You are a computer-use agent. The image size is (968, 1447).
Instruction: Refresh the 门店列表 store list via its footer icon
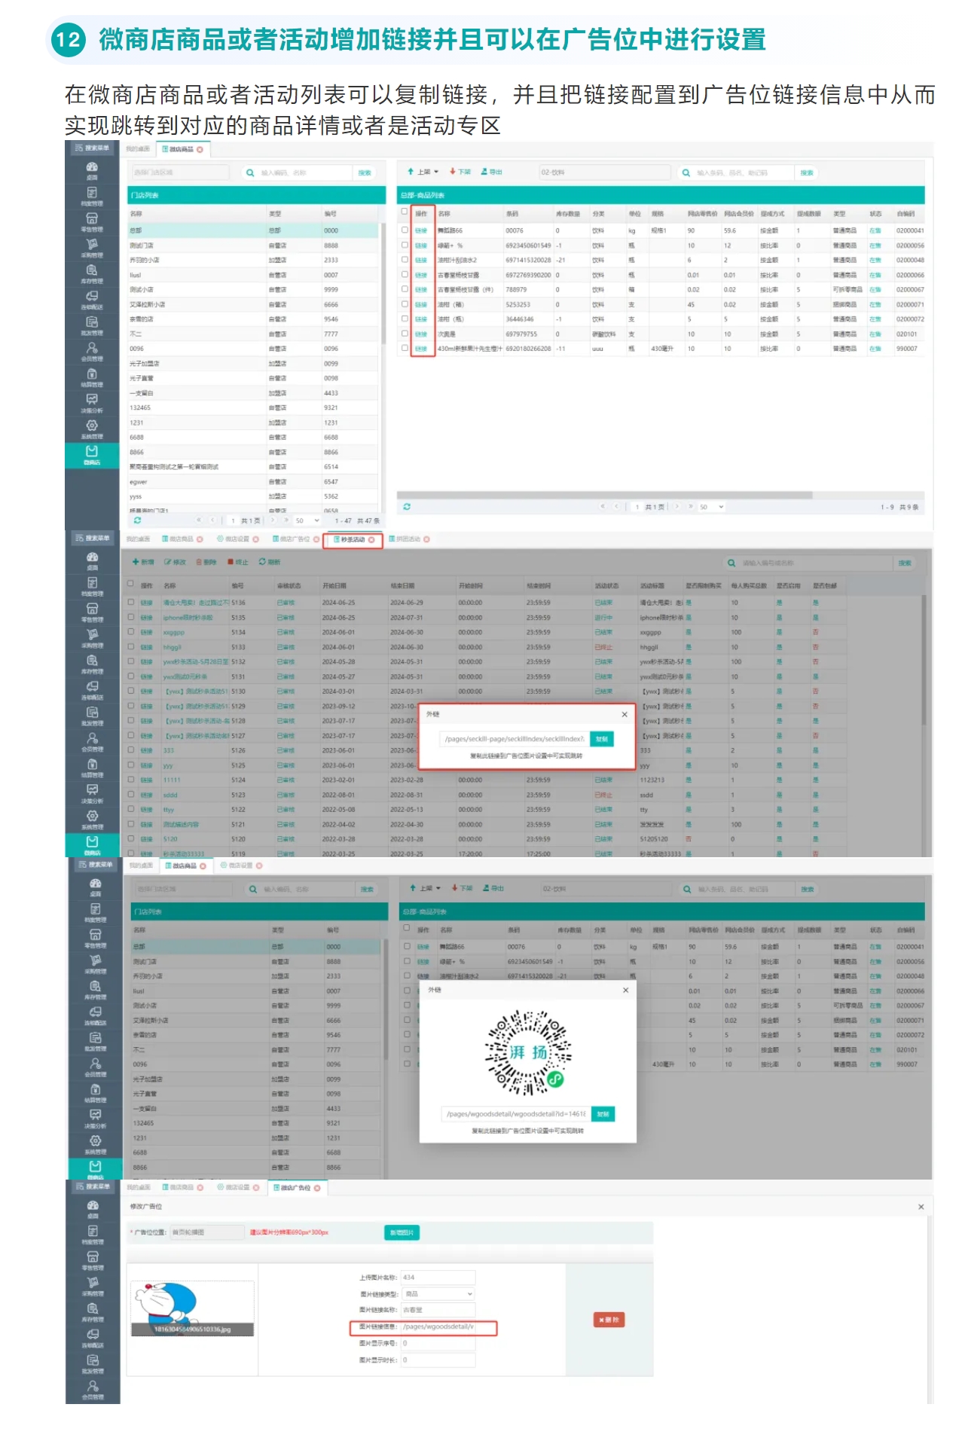pos(137,520)
